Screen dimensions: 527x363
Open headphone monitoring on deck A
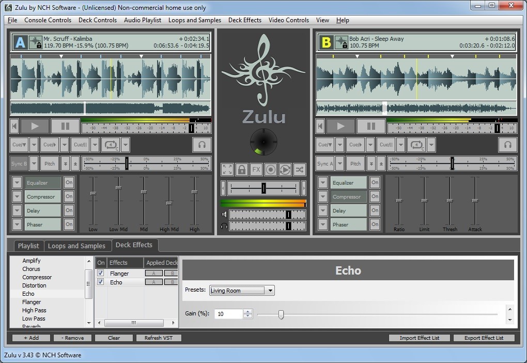coord(202,145)
